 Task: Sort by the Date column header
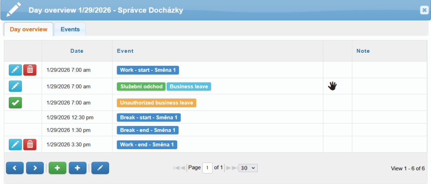click(77, 51)
